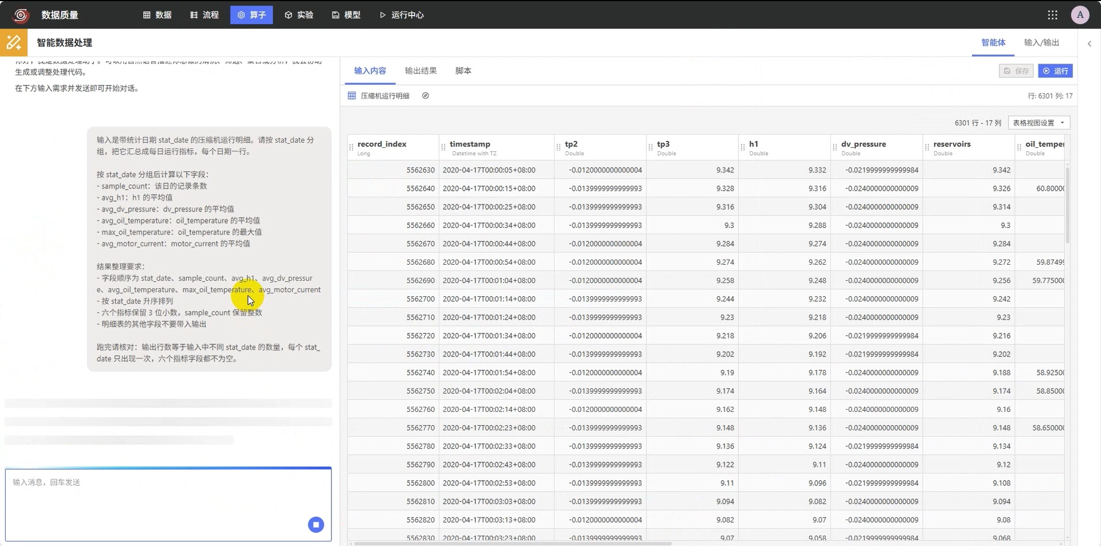Select the 输入/输出 tab
This screenshot has width=1101, height=546.
pos(1041,42)
